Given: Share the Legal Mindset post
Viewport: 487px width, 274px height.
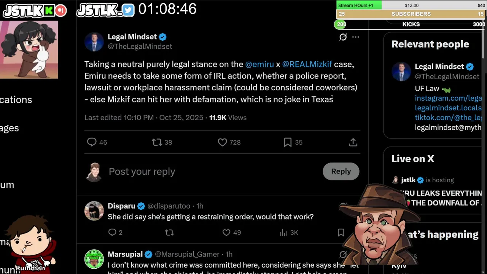Looking at the screenshot, I should (353, 142).
